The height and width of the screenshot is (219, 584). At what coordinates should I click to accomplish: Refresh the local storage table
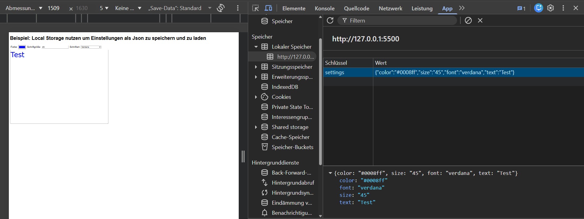click(x=330, y=20)
